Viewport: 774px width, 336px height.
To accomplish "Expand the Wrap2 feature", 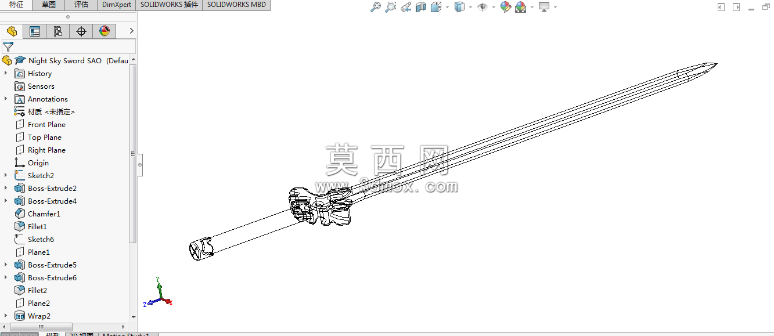I will point(6,316).
